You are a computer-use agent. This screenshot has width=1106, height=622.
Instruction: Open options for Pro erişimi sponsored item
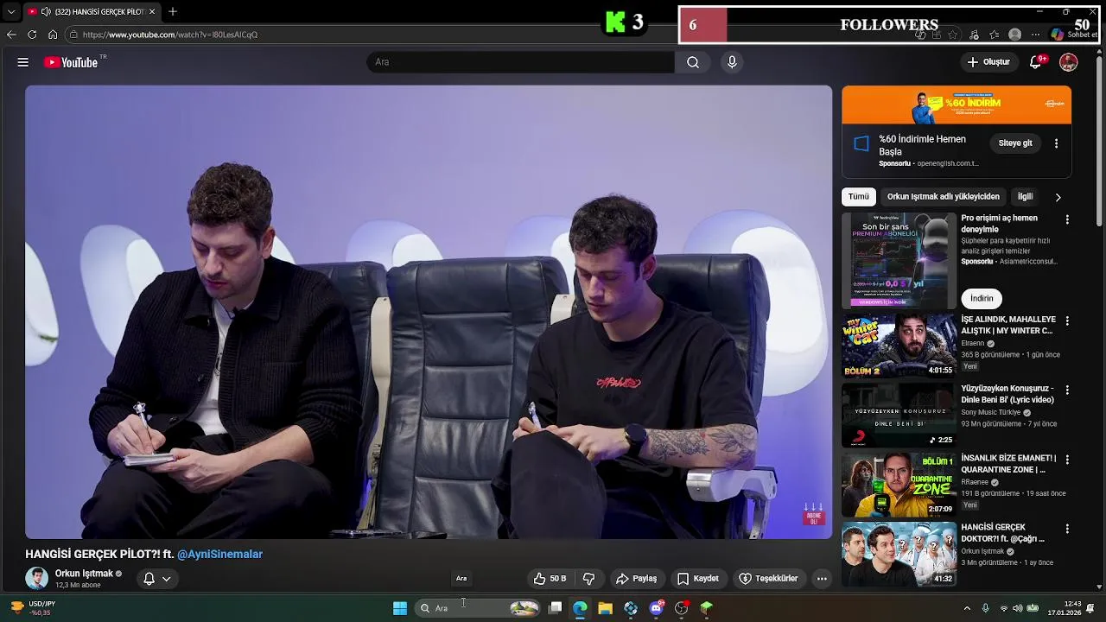coord(1067,219)
